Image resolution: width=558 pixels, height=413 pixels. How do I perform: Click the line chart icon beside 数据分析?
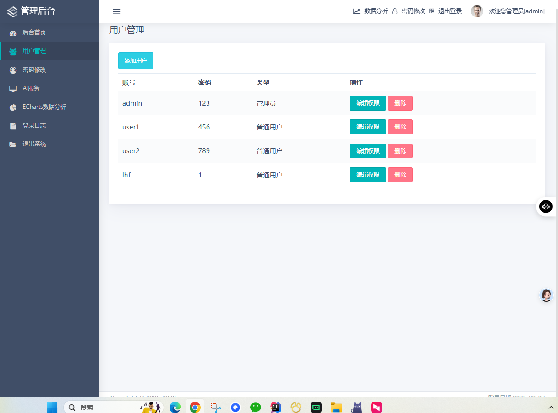click(x=356, y=11)
